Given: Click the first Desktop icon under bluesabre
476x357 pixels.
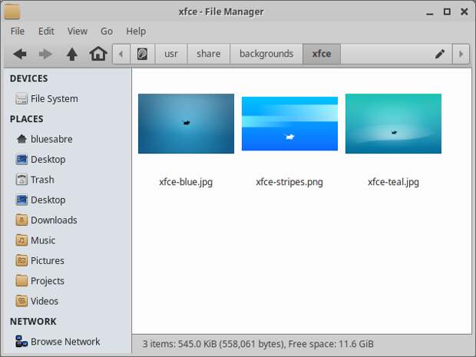Looking at the screenshot, I should [x=21, y=160].
